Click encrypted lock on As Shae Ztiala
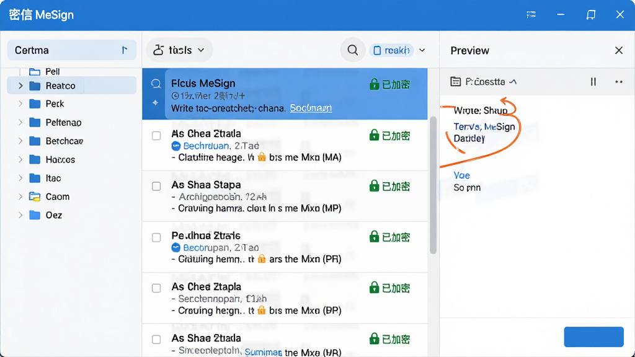 pyautogui.click(x=374, y=338)
